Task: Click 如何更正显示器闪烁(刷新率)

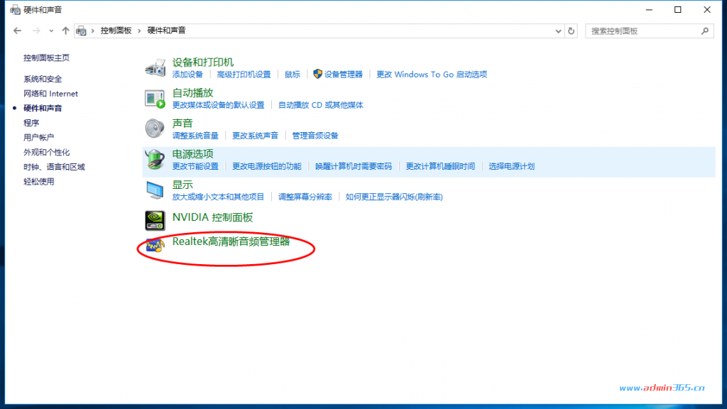Action: click(394, 197)
